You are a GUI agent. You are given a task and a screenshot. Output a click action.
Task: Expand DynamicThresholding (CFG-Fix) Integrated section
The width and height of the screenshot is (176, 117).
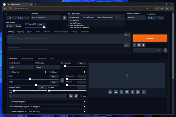point(47,107)
